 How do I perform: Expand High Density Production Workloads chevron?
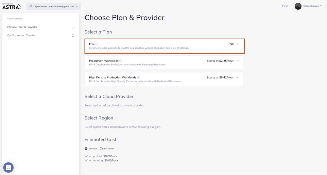238,78
